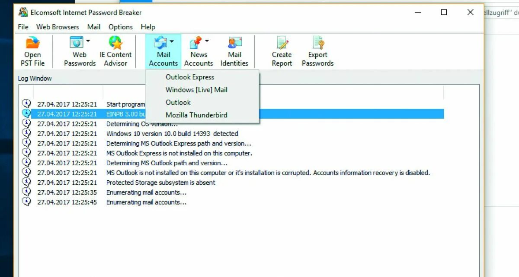Click the Elcomsoft app icon in title bar

(23, 13)
